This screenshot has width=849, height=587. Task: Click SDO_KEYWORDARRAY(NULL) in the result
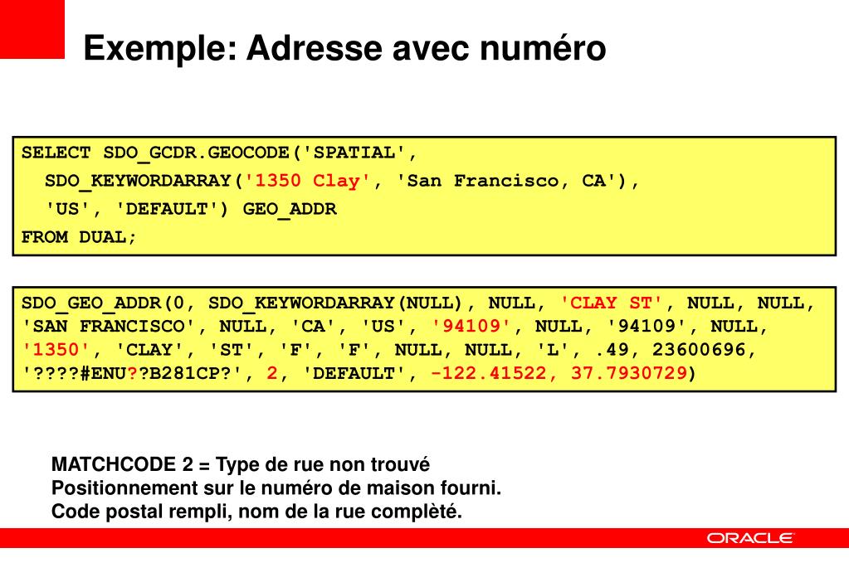click(335, 303)
